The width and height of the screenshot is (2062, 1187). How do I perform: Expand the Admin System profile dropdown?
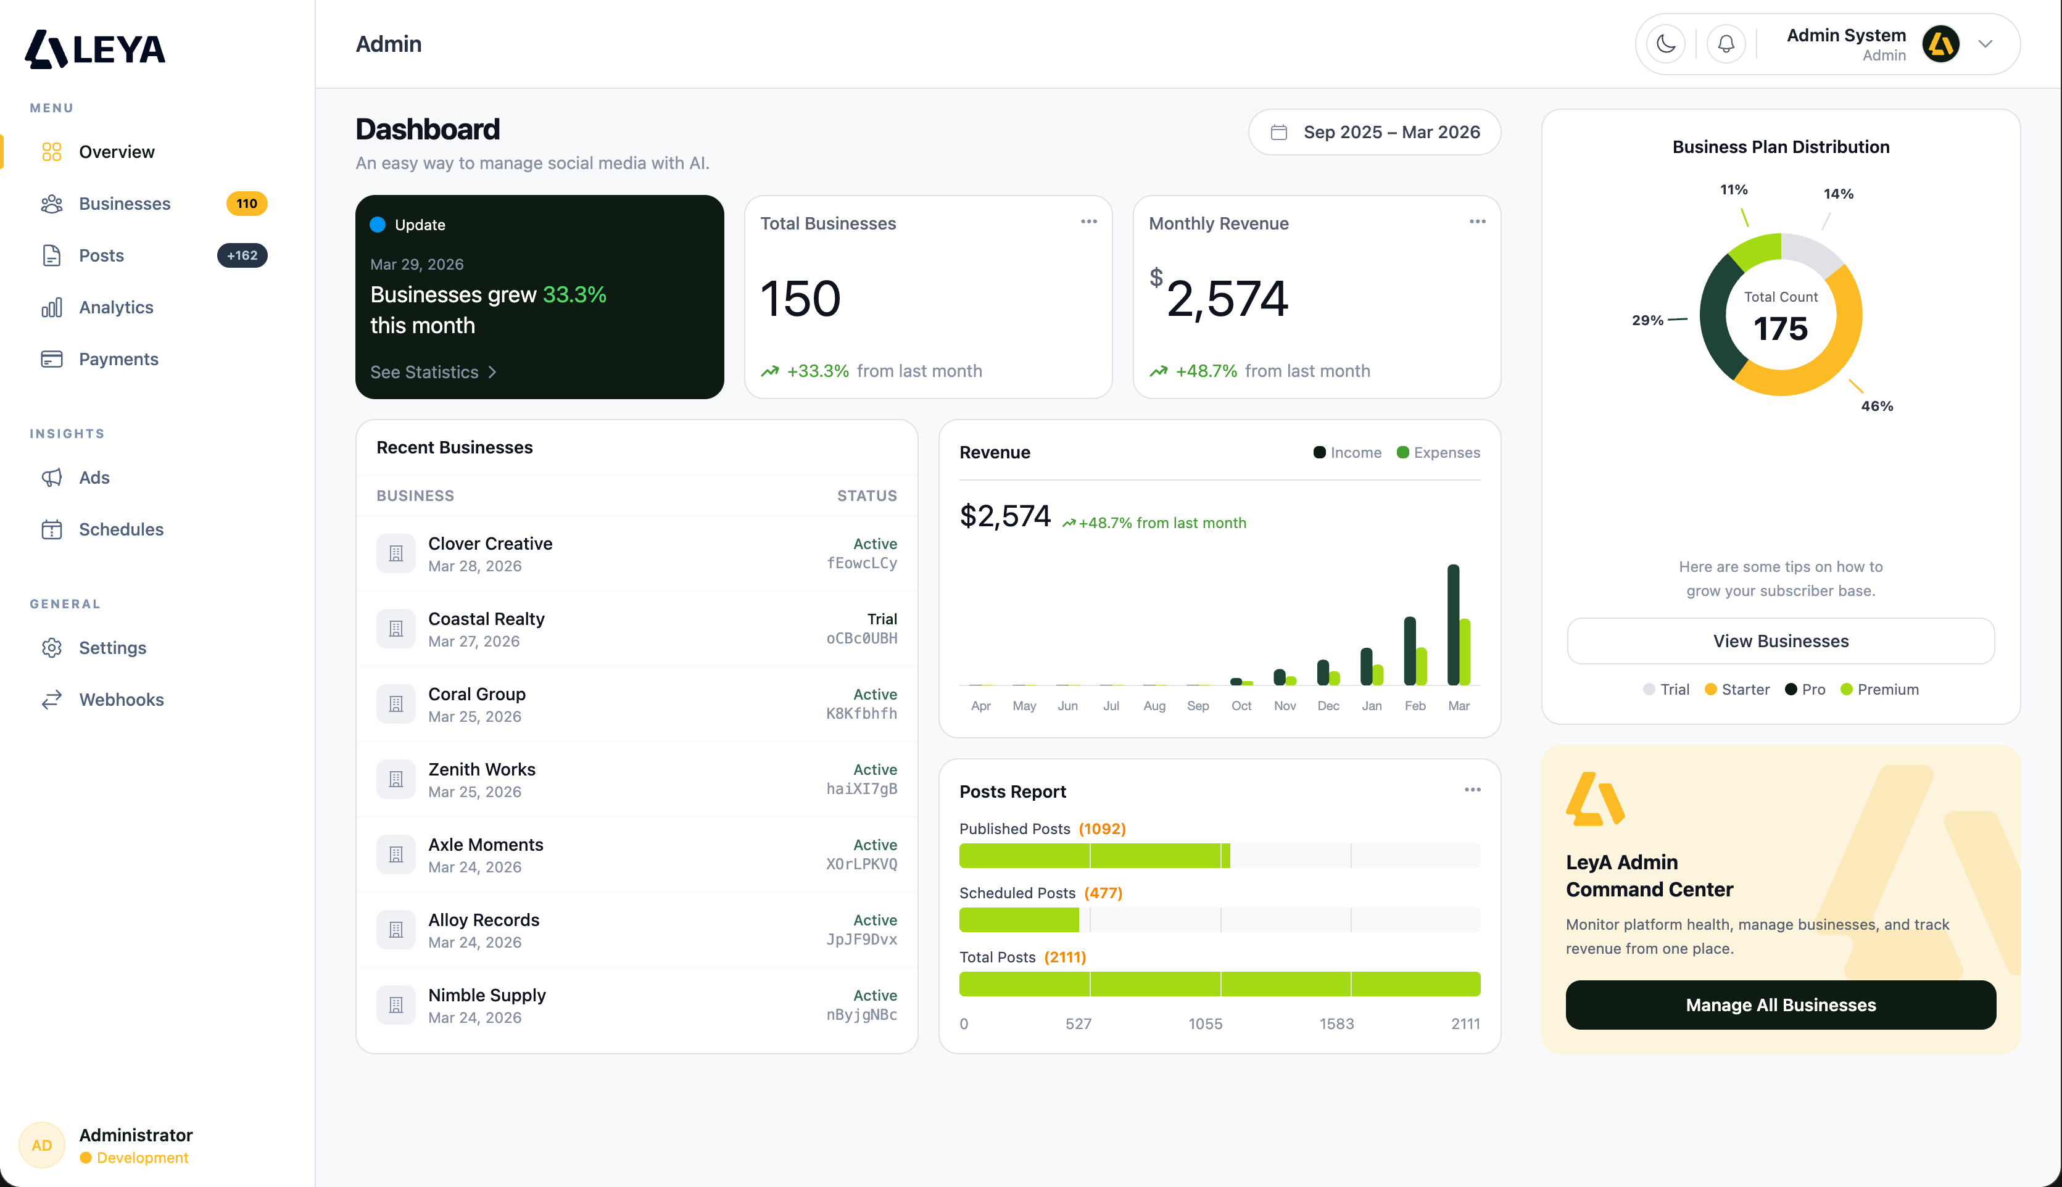1984,44
